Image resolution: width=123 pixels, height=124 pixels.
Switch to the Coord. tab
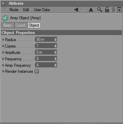pyautogui.click(x=21, y=25)
